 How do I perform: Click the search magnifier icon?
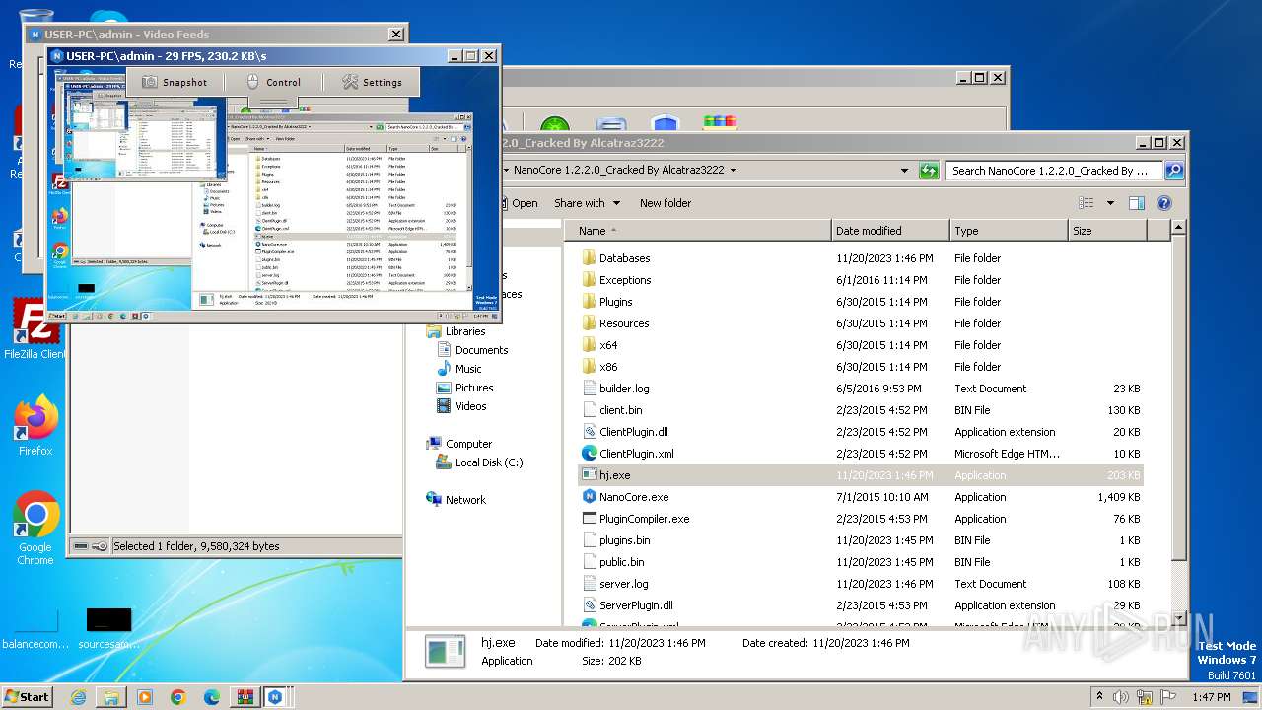coord(1173,171)
